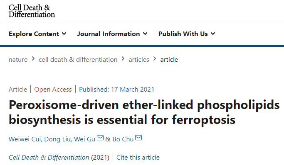
Task: Click the email envelope icon next to Wei Gu
Action: tap(100, 138)
